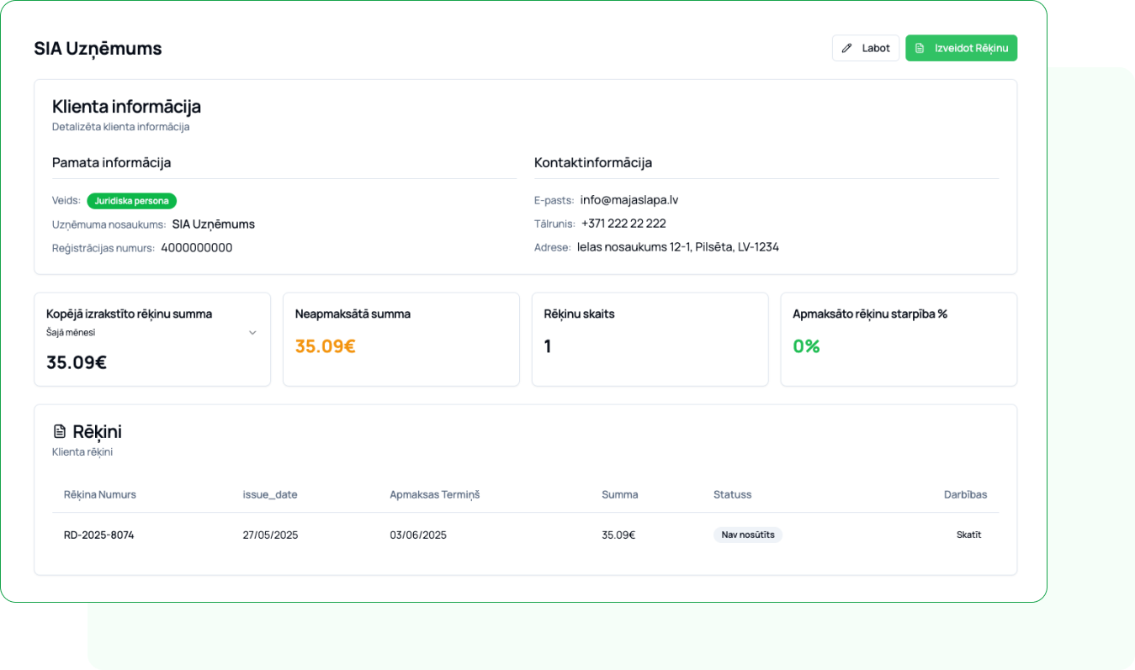
Task: Click the orange Neapmaksātā summa 35.09€ value
Action: [326, 346]
